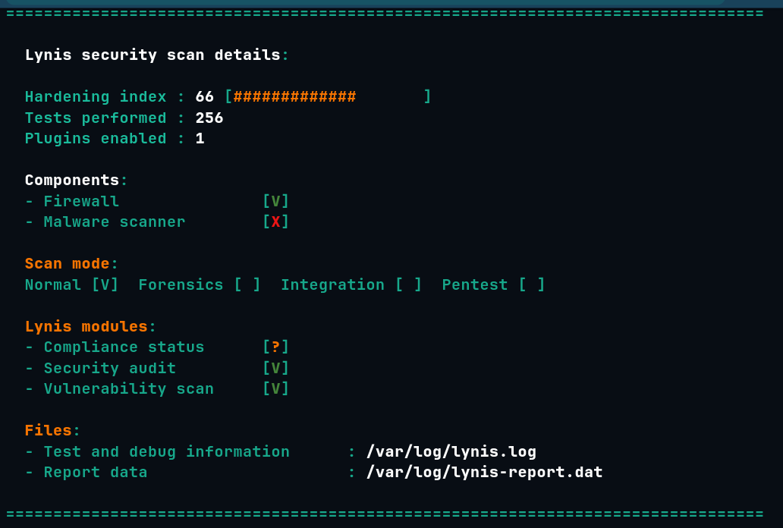Click the hardening index value 66
The image size is (783, 528).
[x=205, y=96]
